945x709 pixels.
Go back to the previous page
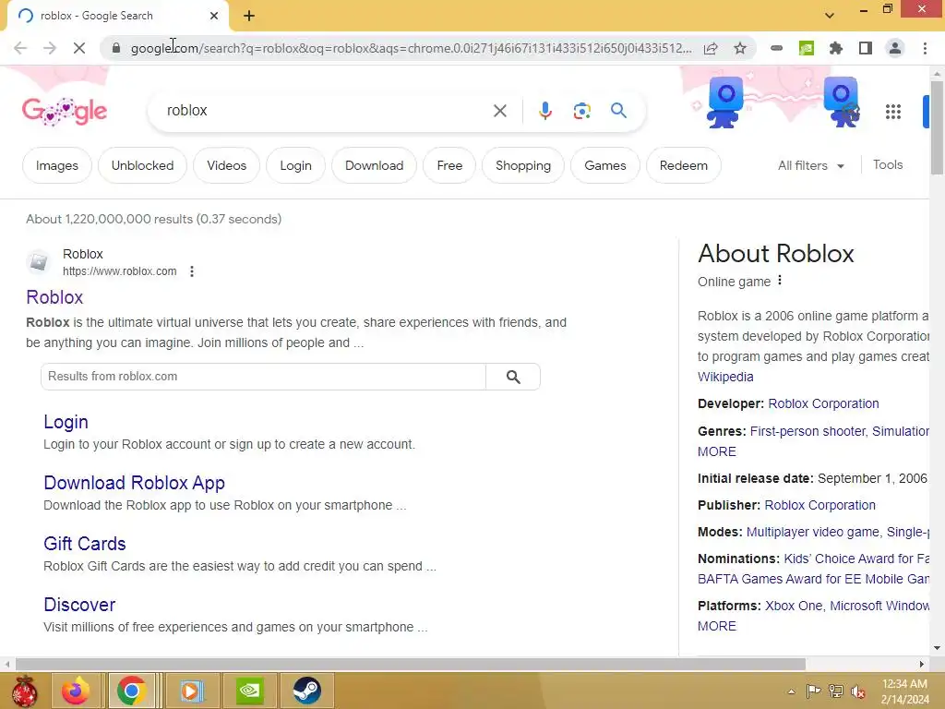pyautogui.click(x=20, y=48)
